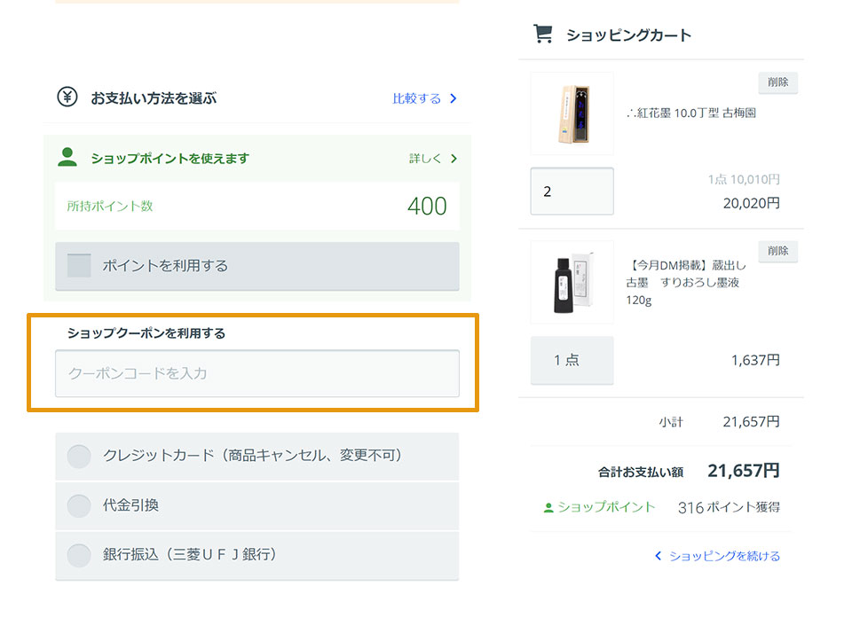852x641 pixels.
Task: Open the 紅花墨 ink stick thumbnail
Action: tap(572, 113)
